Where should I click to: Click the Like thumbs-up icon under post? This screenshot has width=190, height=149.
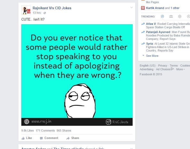click(x=23, y=138)
